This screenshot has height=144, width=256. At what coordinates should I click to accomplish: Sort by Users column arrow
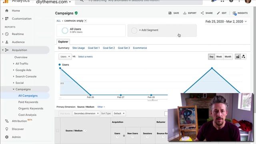click(x=124, y=136)
